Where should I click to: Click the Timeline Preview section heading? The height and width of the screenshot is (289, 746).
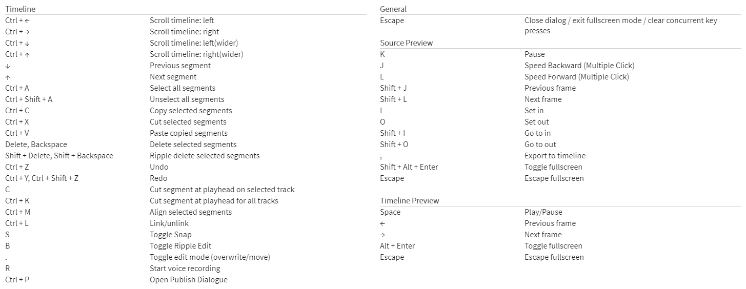coord(410,201)
